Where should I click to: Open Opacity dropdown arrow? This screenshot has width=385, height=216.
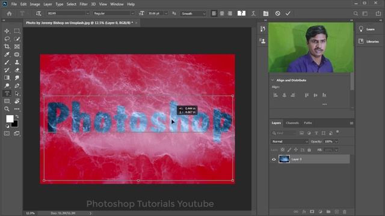tap(336, 142)
